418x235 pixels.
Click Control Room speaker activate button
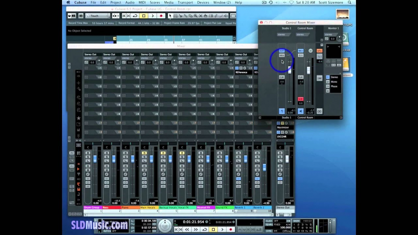click(301, 111)
